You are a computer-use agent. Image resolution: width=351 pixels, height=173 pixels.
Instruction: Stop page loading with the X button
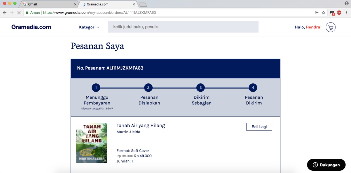click(x=19, y=13)
